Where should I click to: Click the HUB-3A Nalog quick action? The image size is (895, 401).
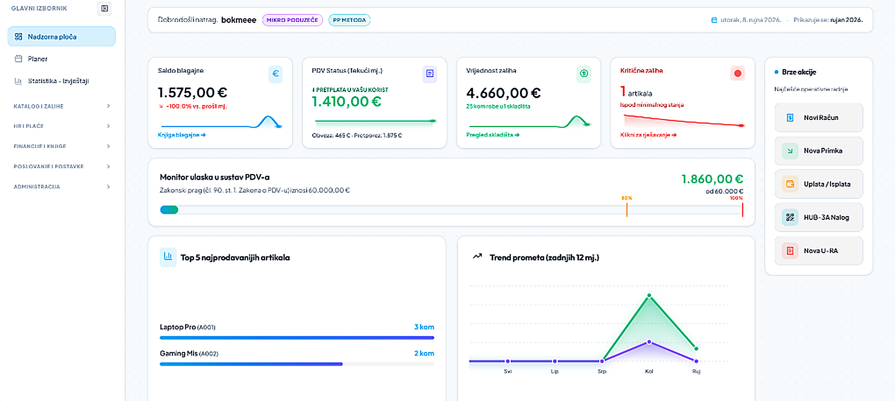[818, 217]
